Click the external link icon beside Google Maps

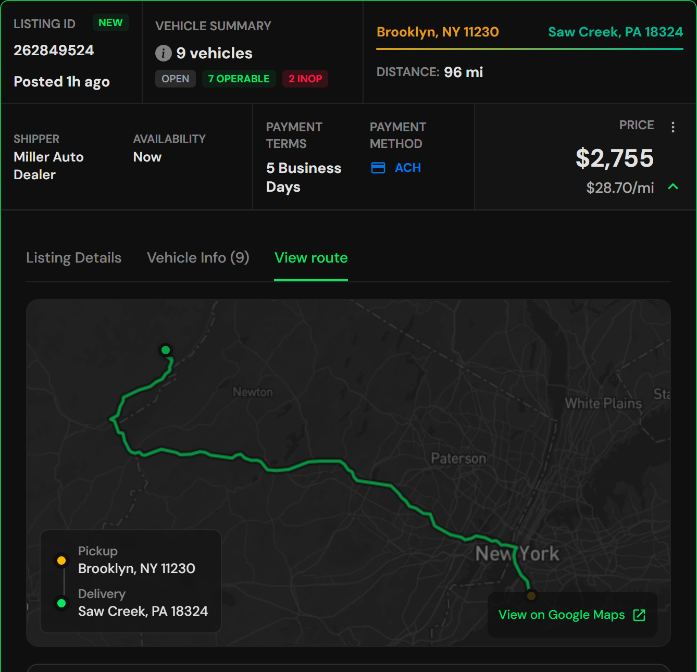(x=639, y=615)
